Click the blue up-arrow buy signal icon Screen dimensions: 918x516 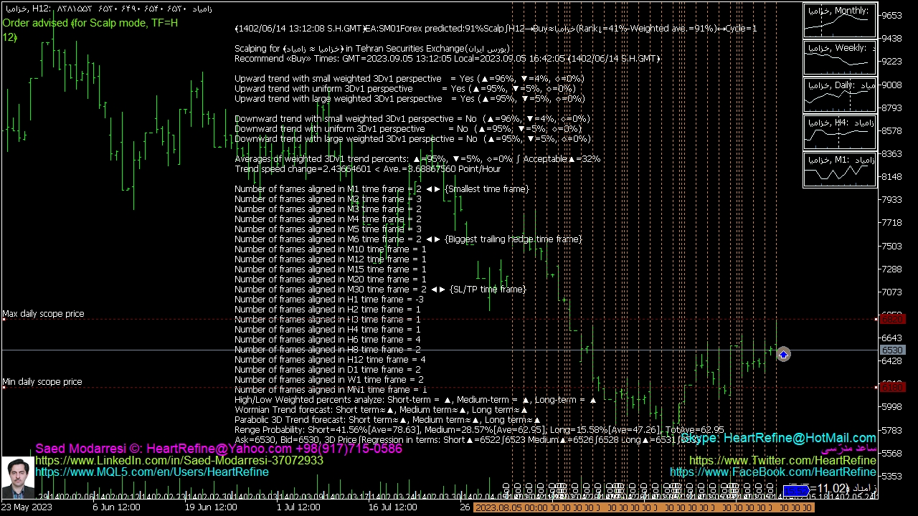(783, 355)
